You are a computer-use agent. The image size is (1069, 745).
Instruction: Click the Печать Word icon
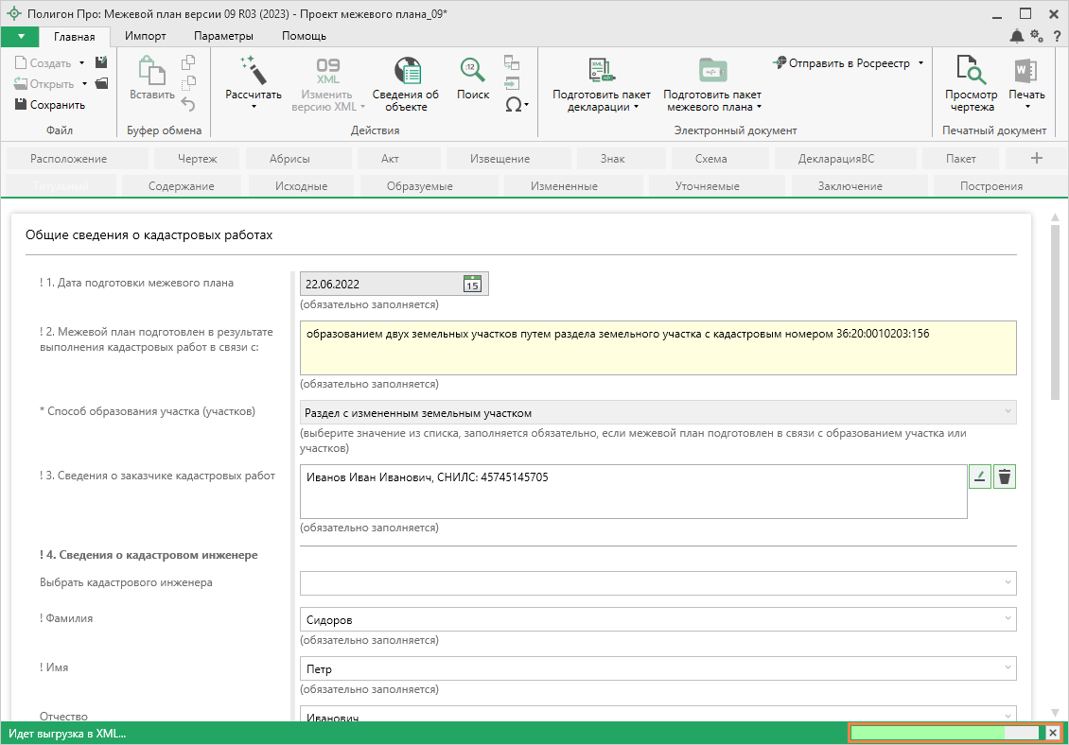coord(1026,71)
